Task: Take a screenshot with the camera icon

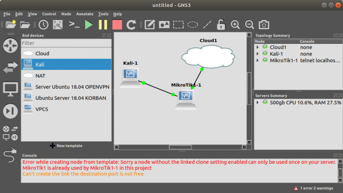Action: pos(265,24)
